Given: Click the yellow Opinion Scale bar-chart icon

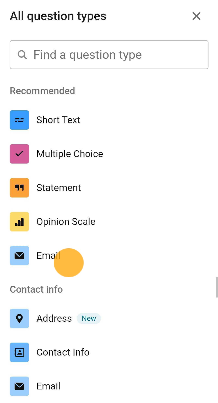Looking at the screenshot, I should coord(19,222).
